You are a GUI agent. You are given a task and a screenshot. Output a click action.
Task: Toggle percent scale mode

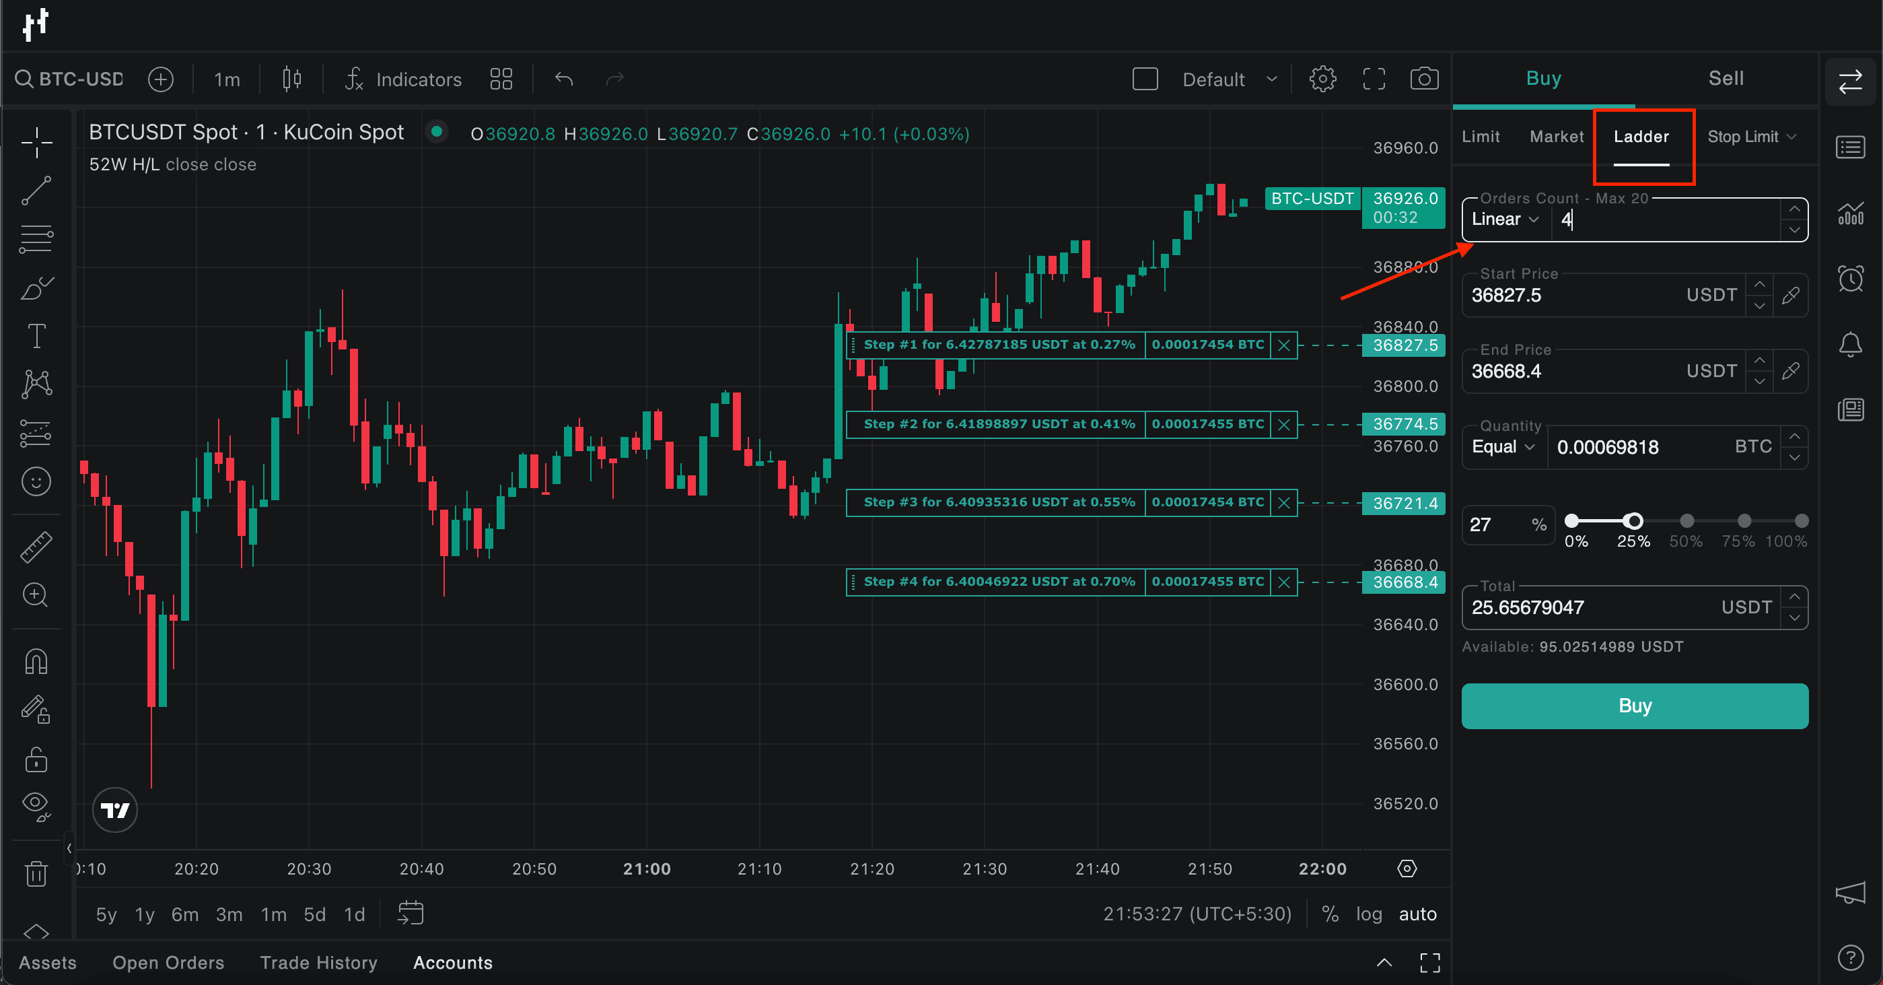[x=1330, y=914]
